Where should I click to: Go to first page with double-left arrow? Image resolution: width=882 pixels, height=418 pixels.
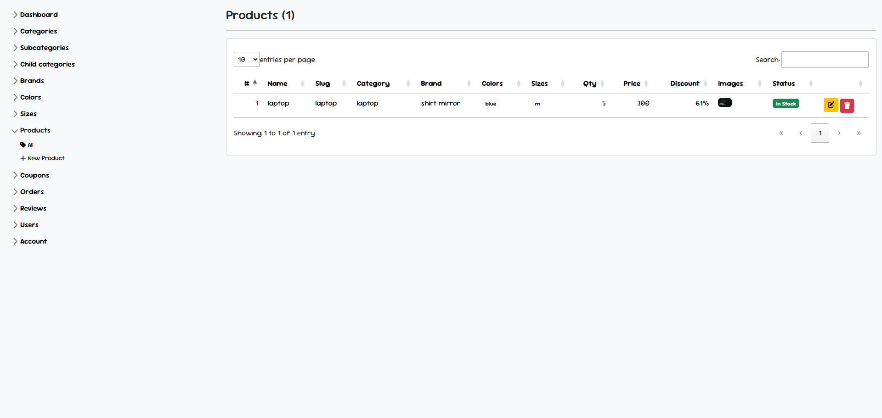pos(781,133)
